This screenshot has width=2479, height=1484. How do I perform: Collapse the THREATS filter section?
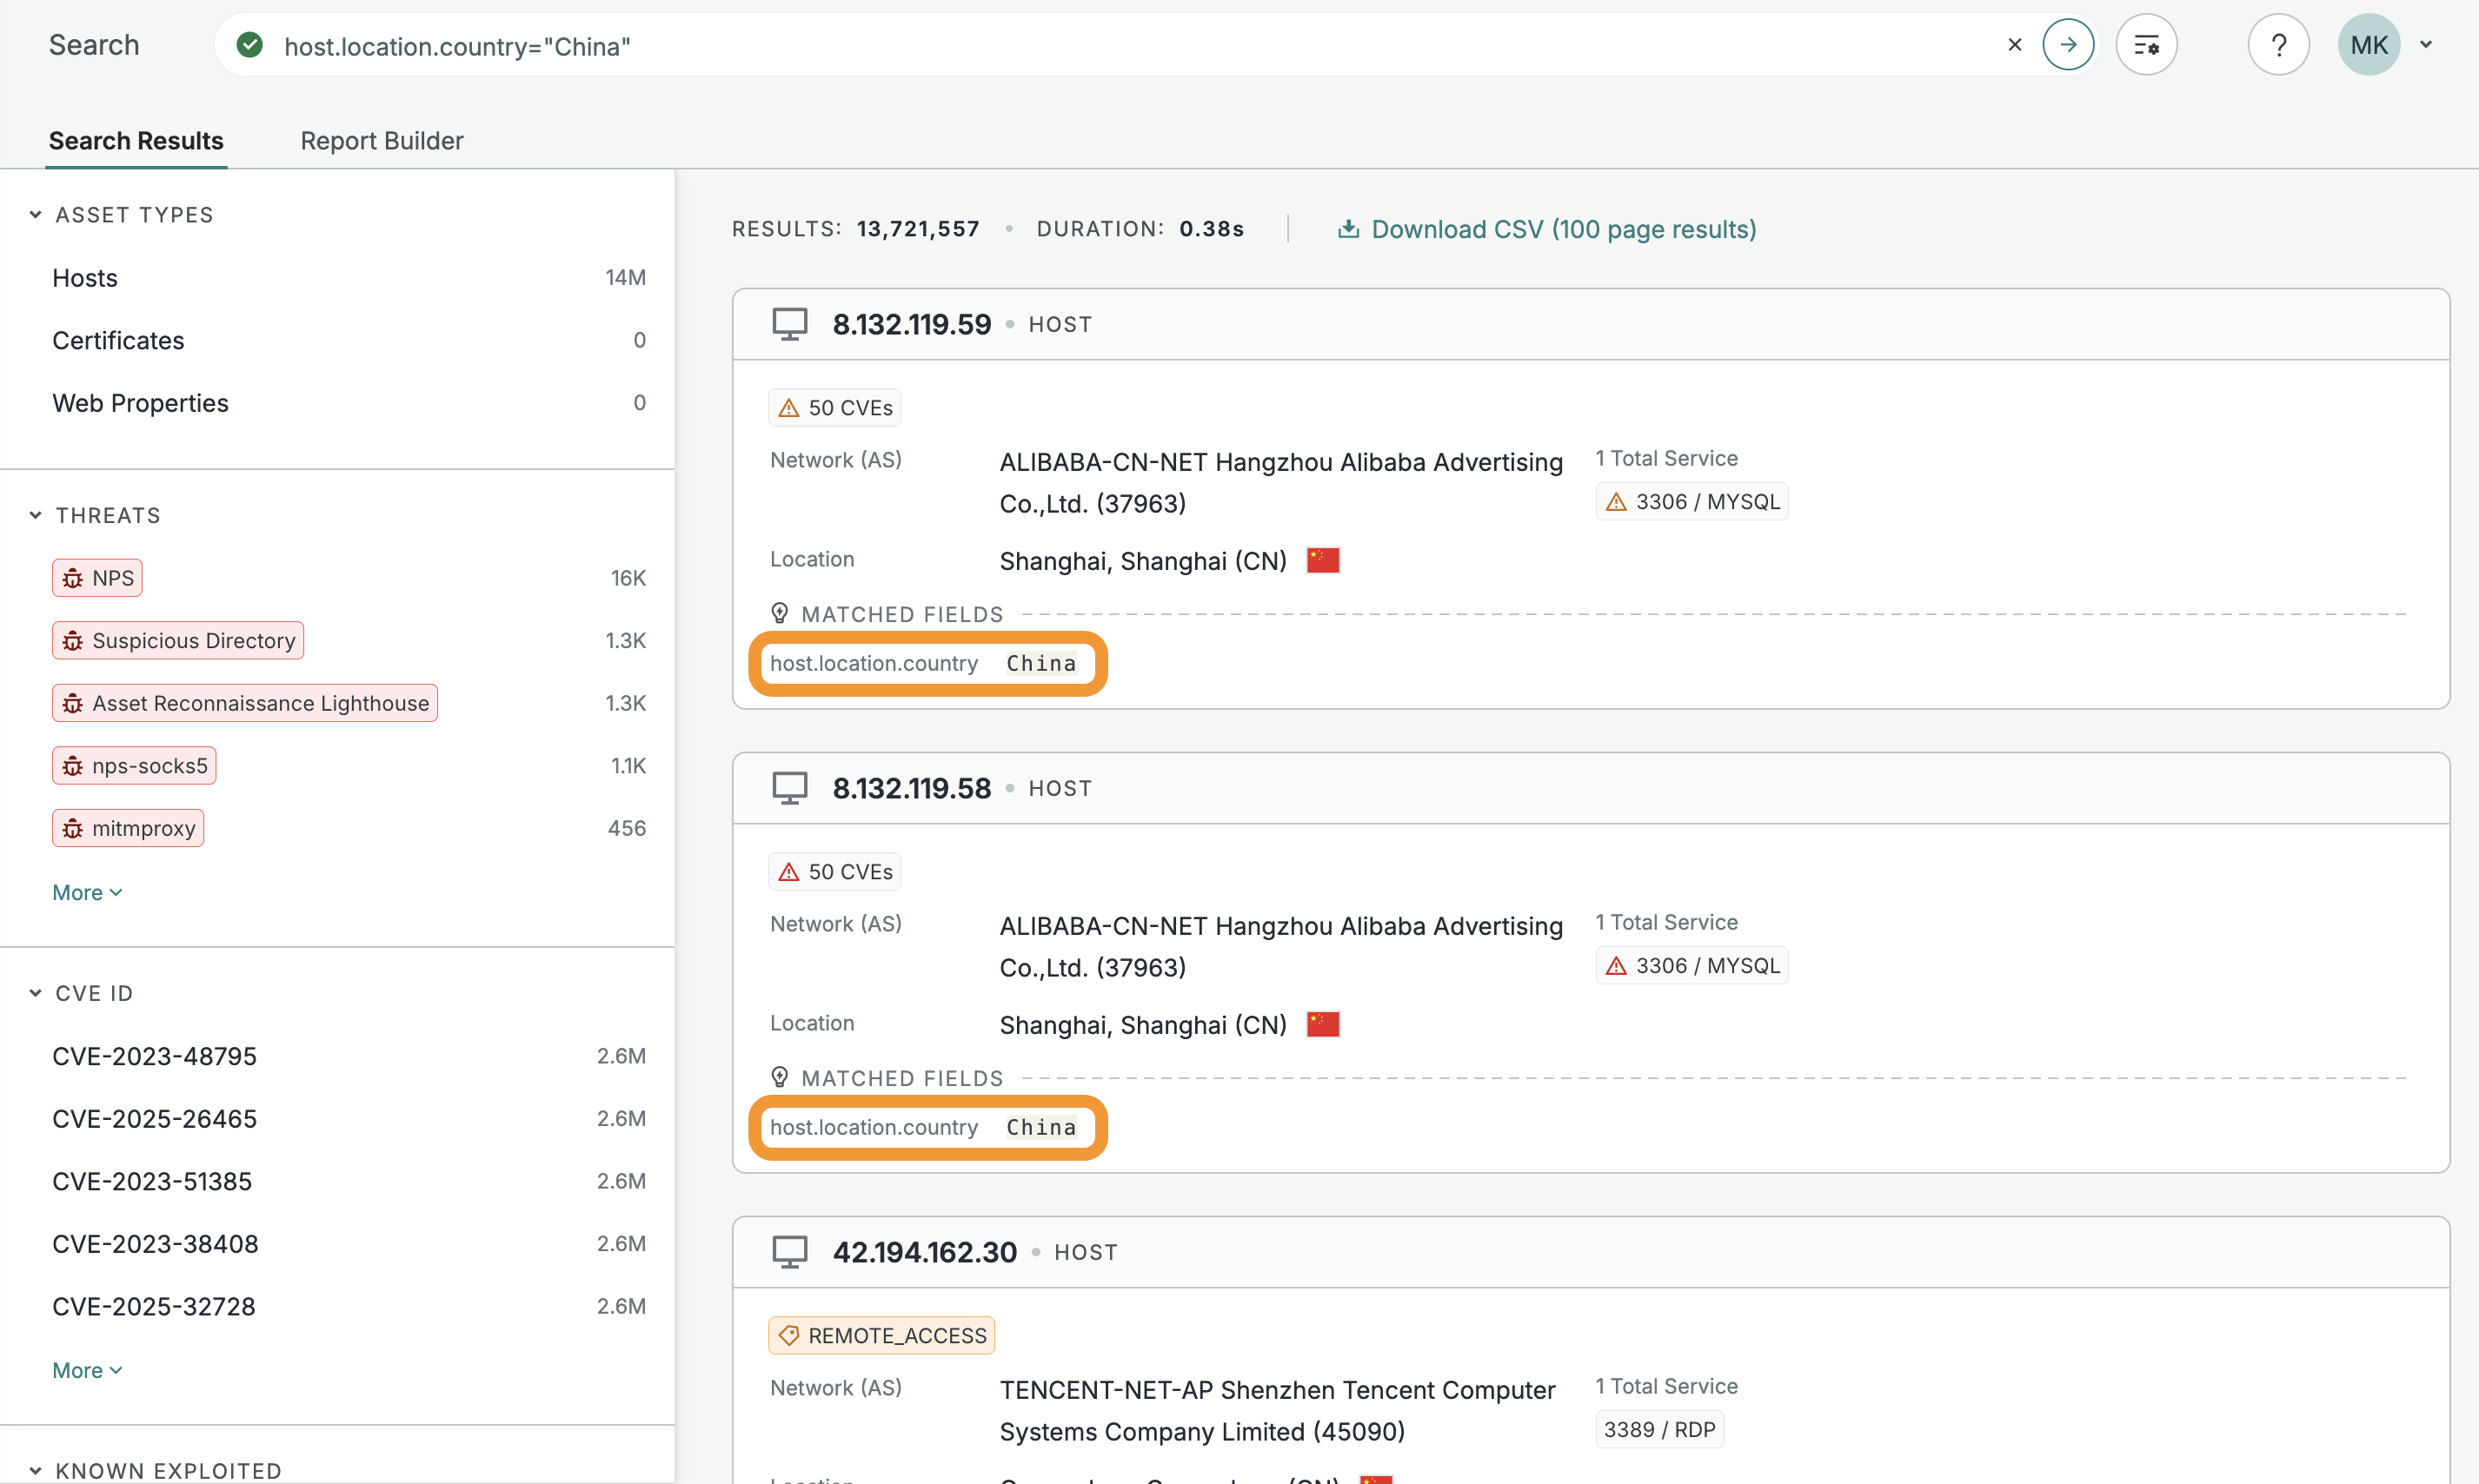(36, 515)
